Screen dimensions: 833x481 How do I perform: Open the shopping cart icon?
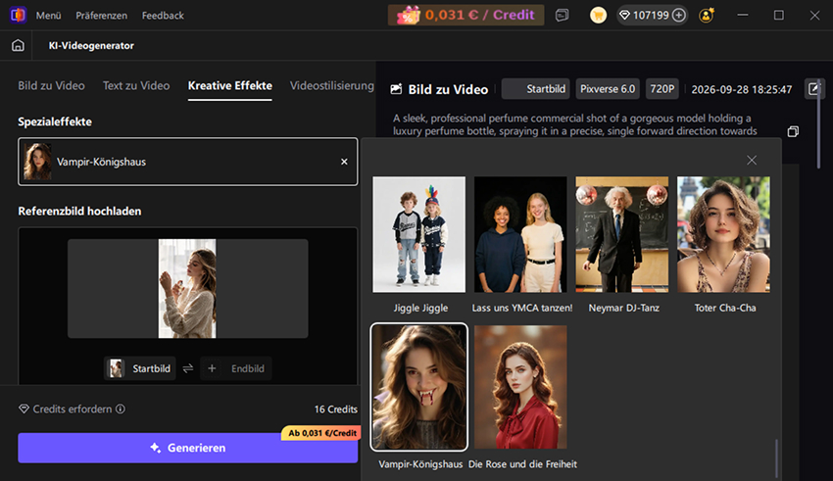[598, 16]
